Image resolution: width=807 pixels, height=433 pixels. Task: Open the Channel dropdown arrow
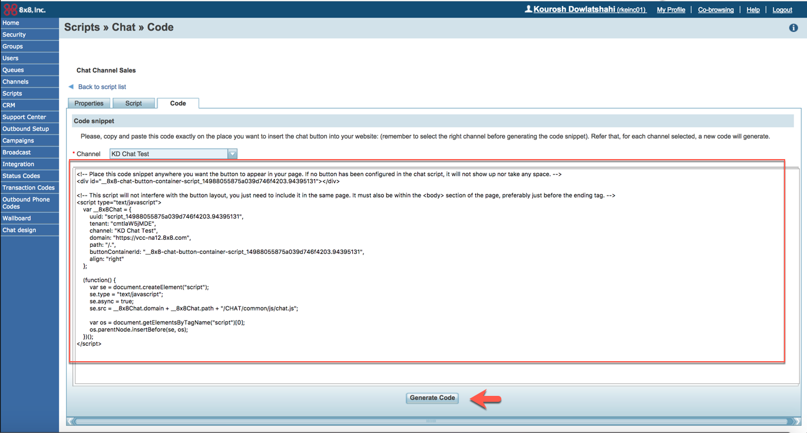[x=232, y=154]
